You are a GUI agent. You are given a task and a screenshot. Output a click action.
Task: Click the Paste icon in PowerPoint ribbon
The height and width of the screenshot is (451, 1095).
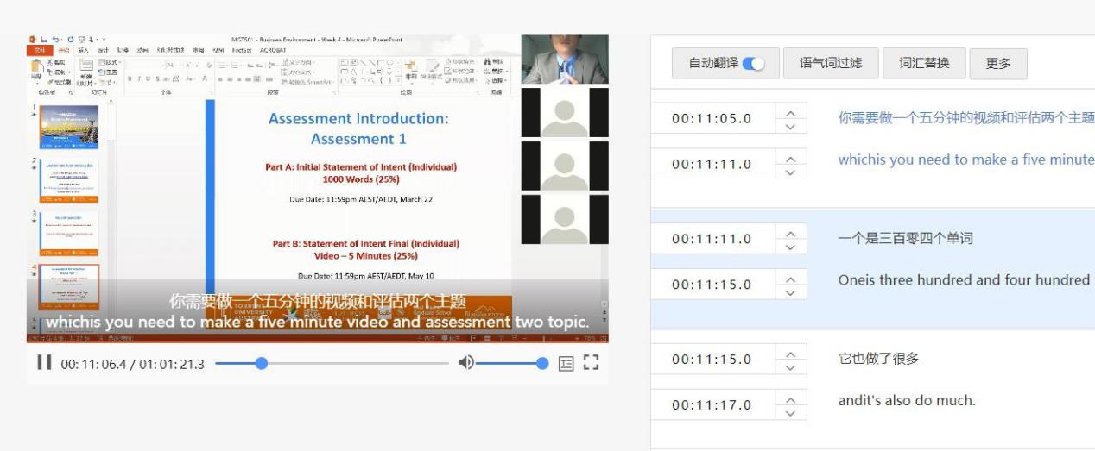click(x=37, y=72)
